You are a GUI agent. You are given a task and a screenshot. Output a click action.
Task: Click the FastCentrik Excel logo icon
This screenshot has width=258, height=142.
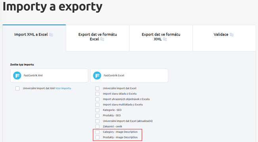97,75
